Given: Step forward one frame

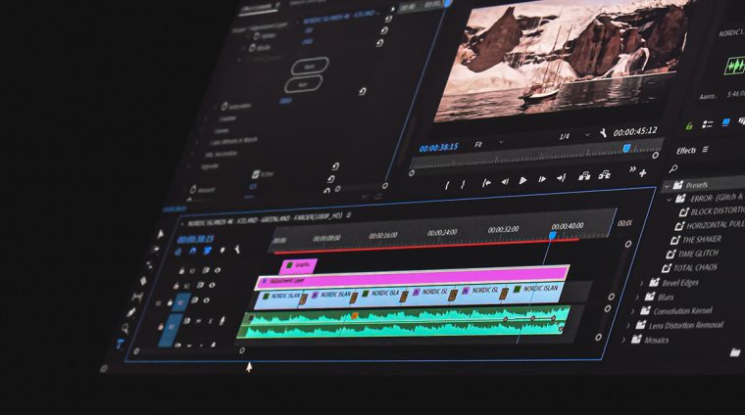Looking at the screenshot, I should (x=542, y=179).
